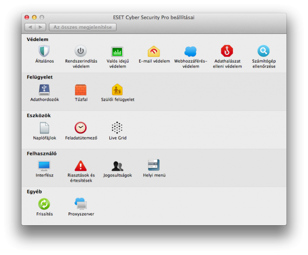Go back with the left arrow button

click(30, 27)
